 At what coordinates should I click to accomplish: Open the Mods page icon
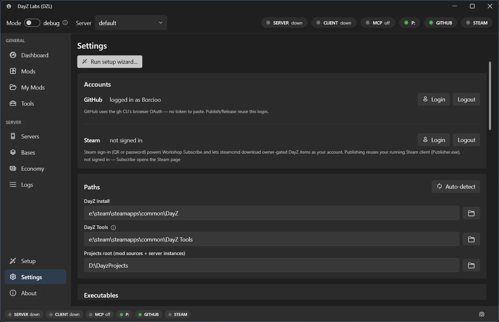[13, 71]
